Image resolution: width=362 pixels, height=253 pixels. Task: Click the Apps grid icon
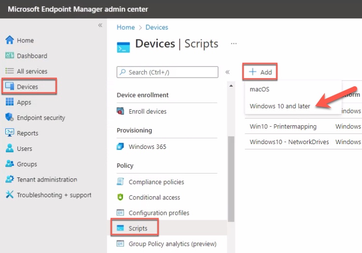10,102
